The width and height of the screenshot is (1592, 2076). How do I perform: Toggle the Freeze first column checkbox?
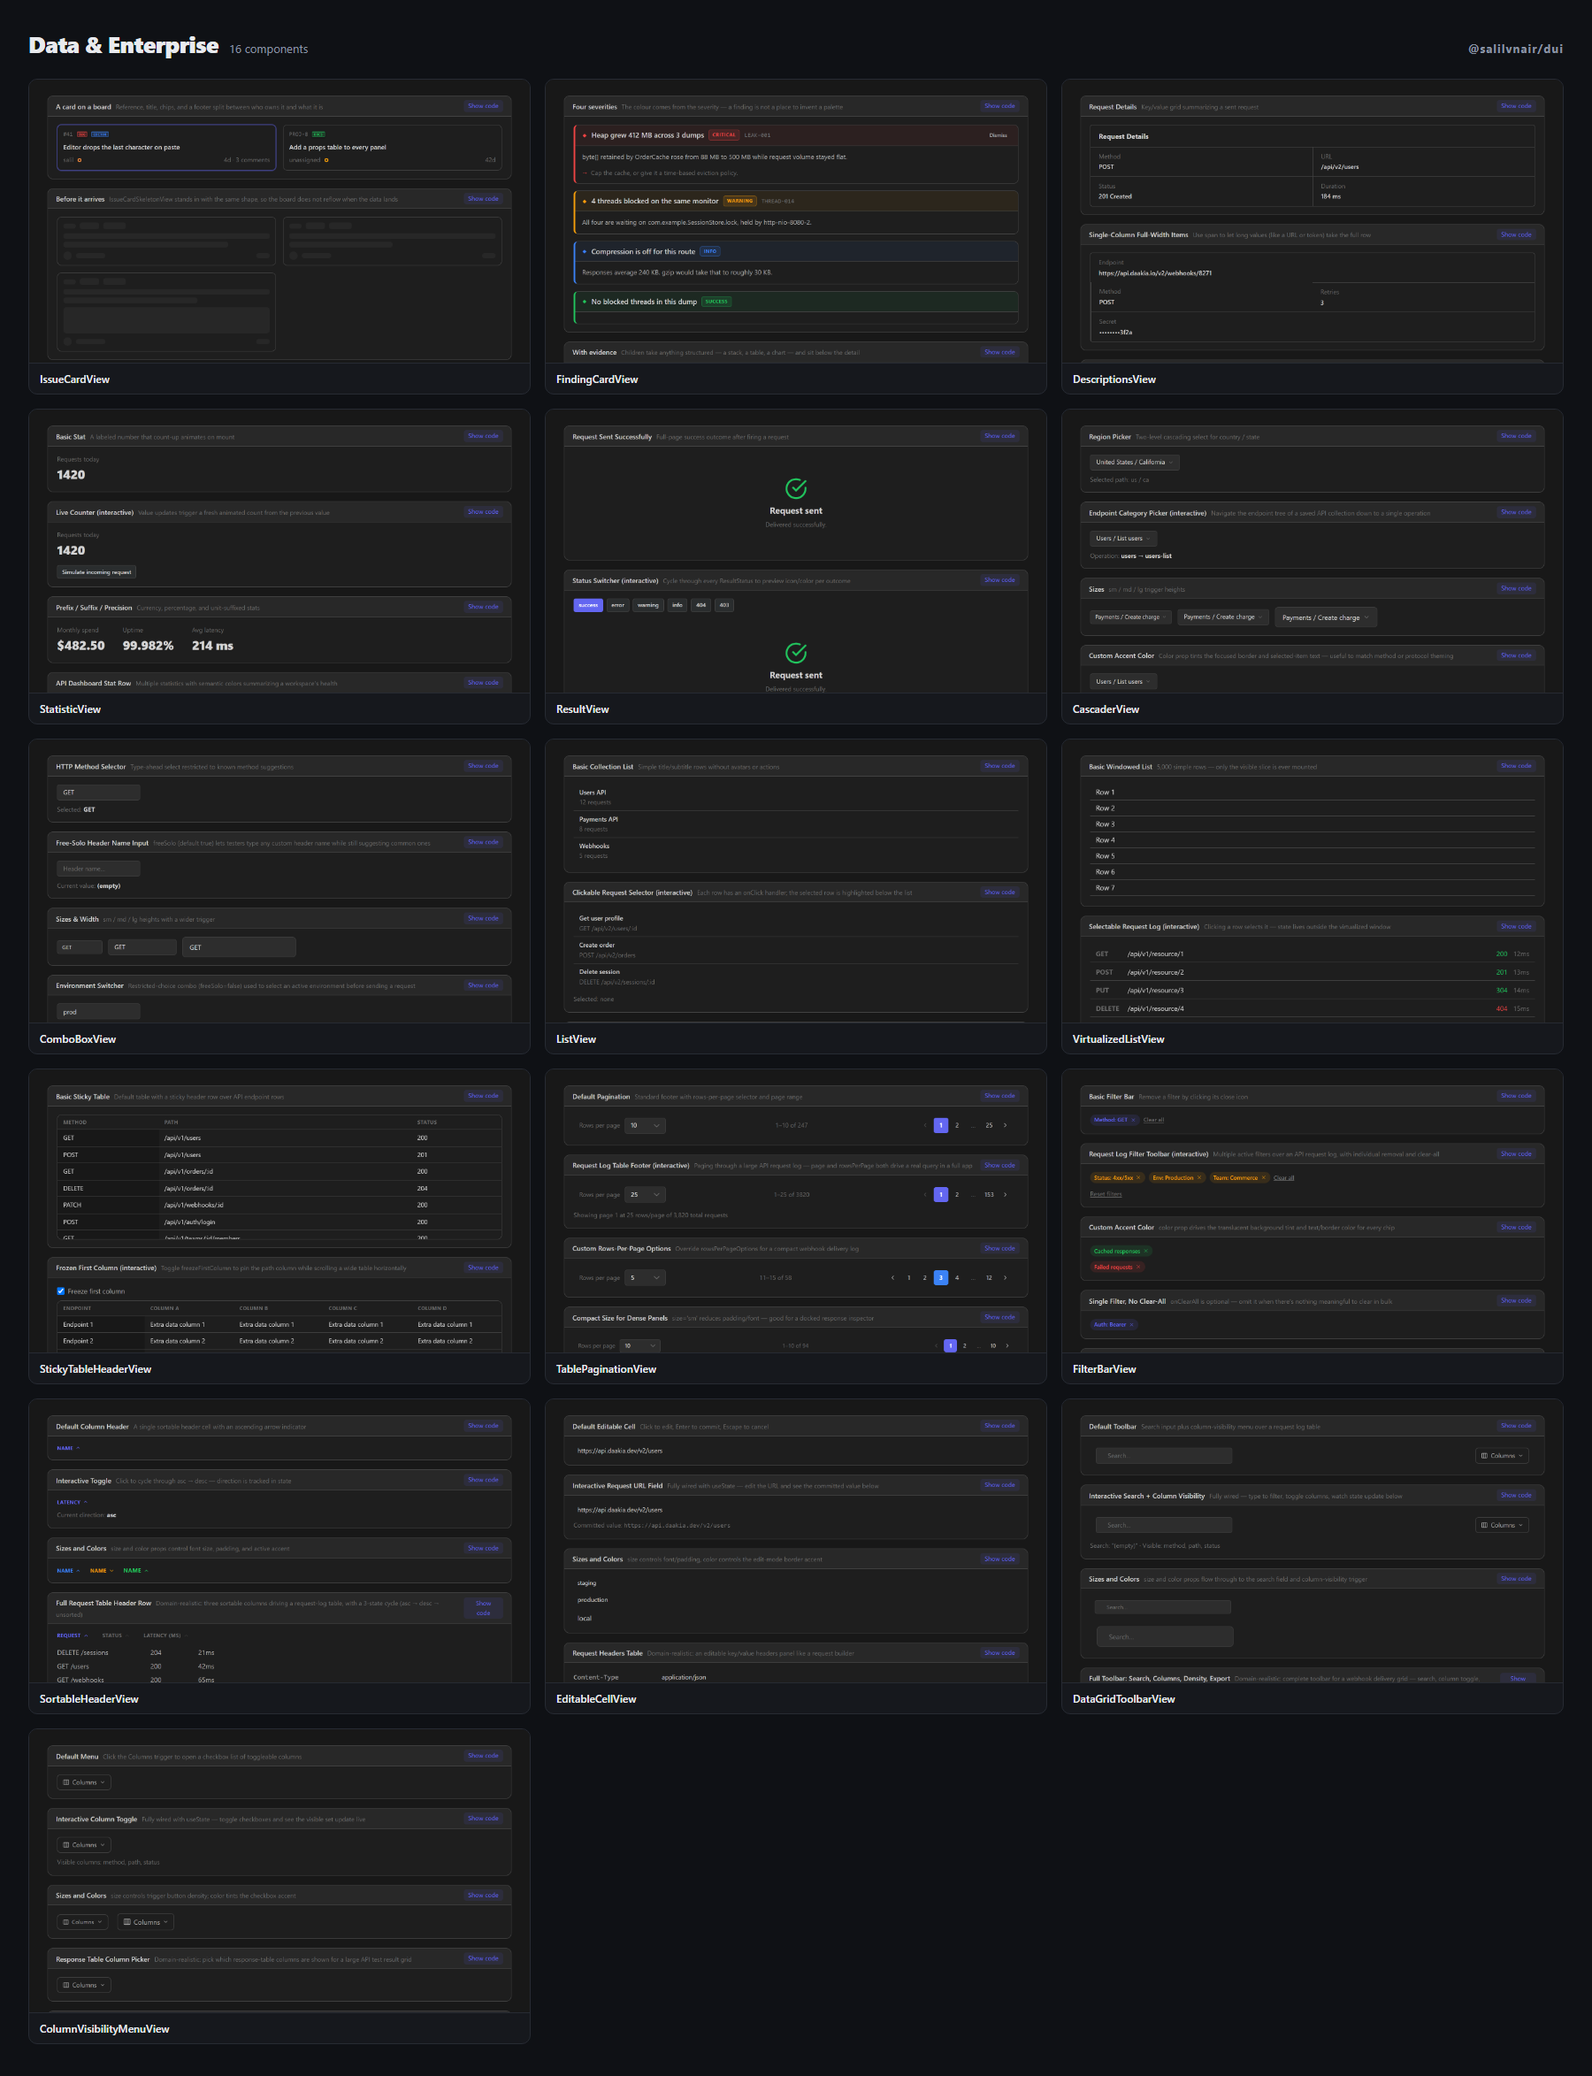click(x=61, y=1291)
